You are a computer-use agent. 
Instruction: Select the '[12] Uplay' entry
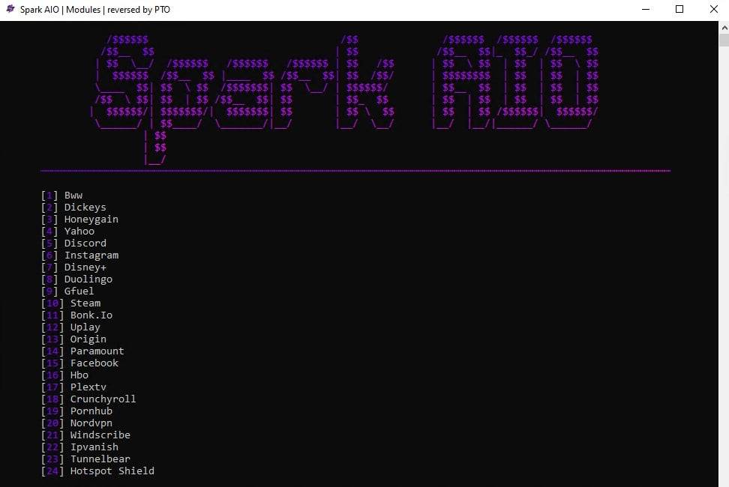[70, 327]
